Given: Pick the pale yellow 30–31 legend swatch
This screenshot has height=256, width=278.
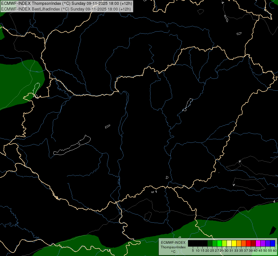Looking at the screenshot, I should (x=229, y=243).
